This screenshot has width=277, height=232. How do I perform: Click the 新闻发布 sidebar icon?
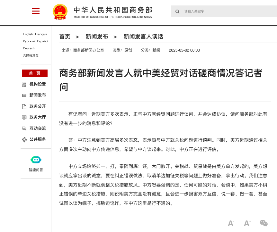tap(24, 95)
